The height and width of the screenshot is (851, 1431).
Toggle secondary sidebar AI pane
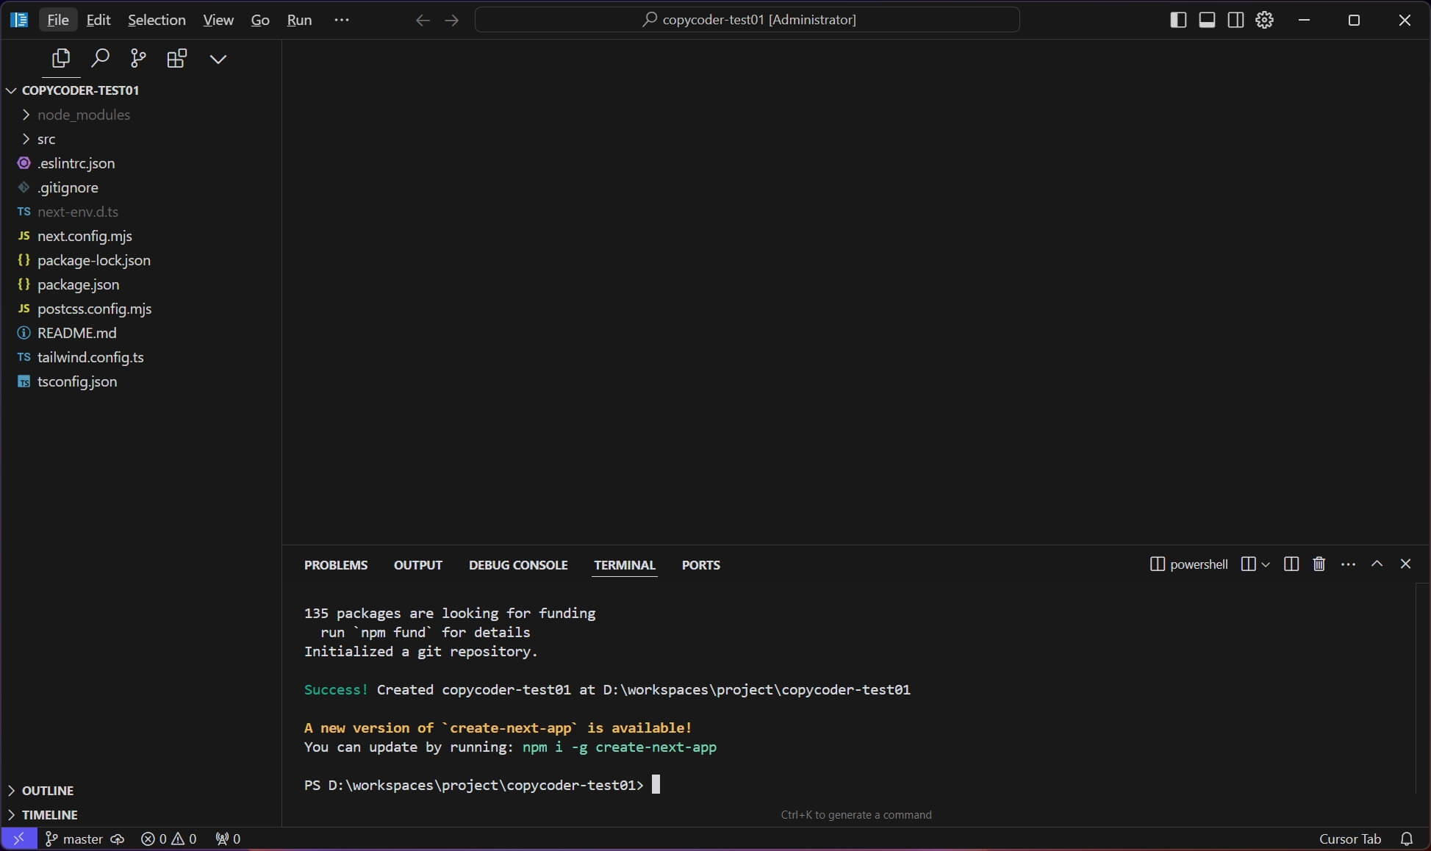(x=1236, y=20)
